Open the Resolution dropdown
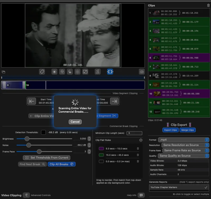The image size is (211, 199). click(185, 145)
